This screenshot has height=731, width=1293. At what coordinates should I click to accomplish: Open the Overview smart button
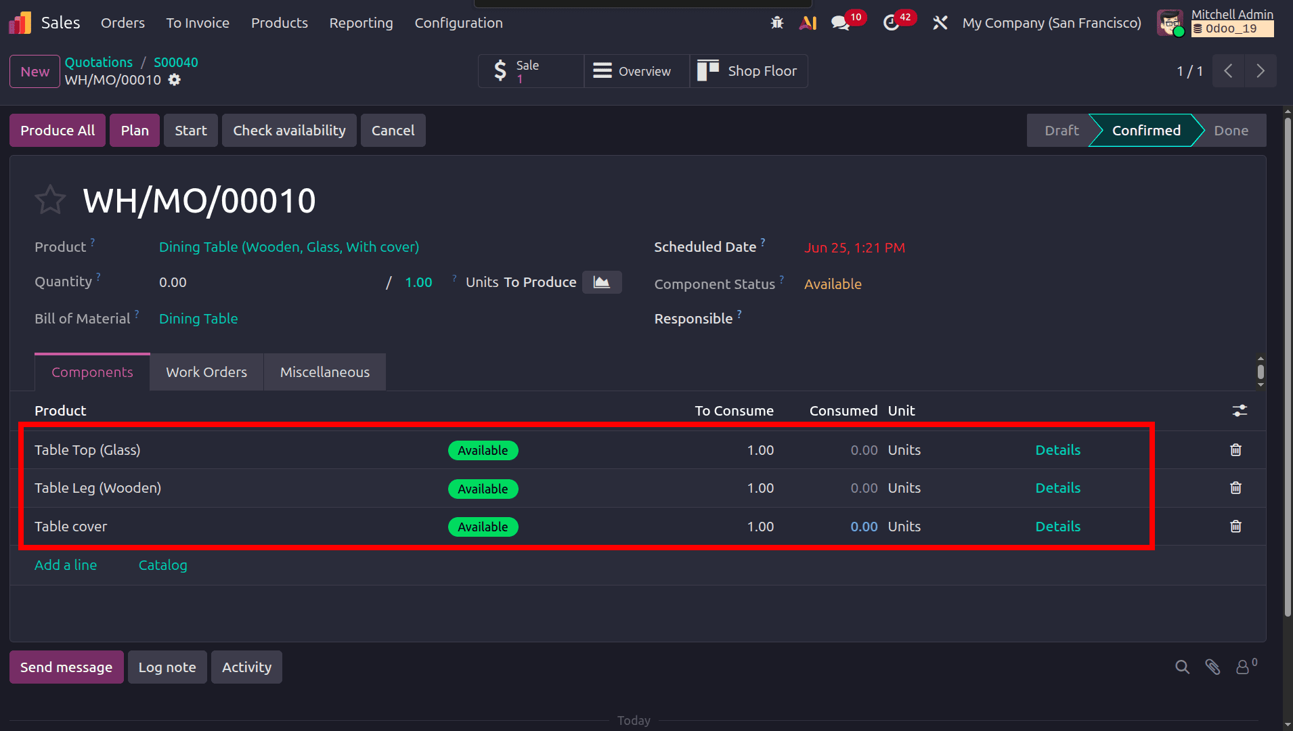coord(636,71)
